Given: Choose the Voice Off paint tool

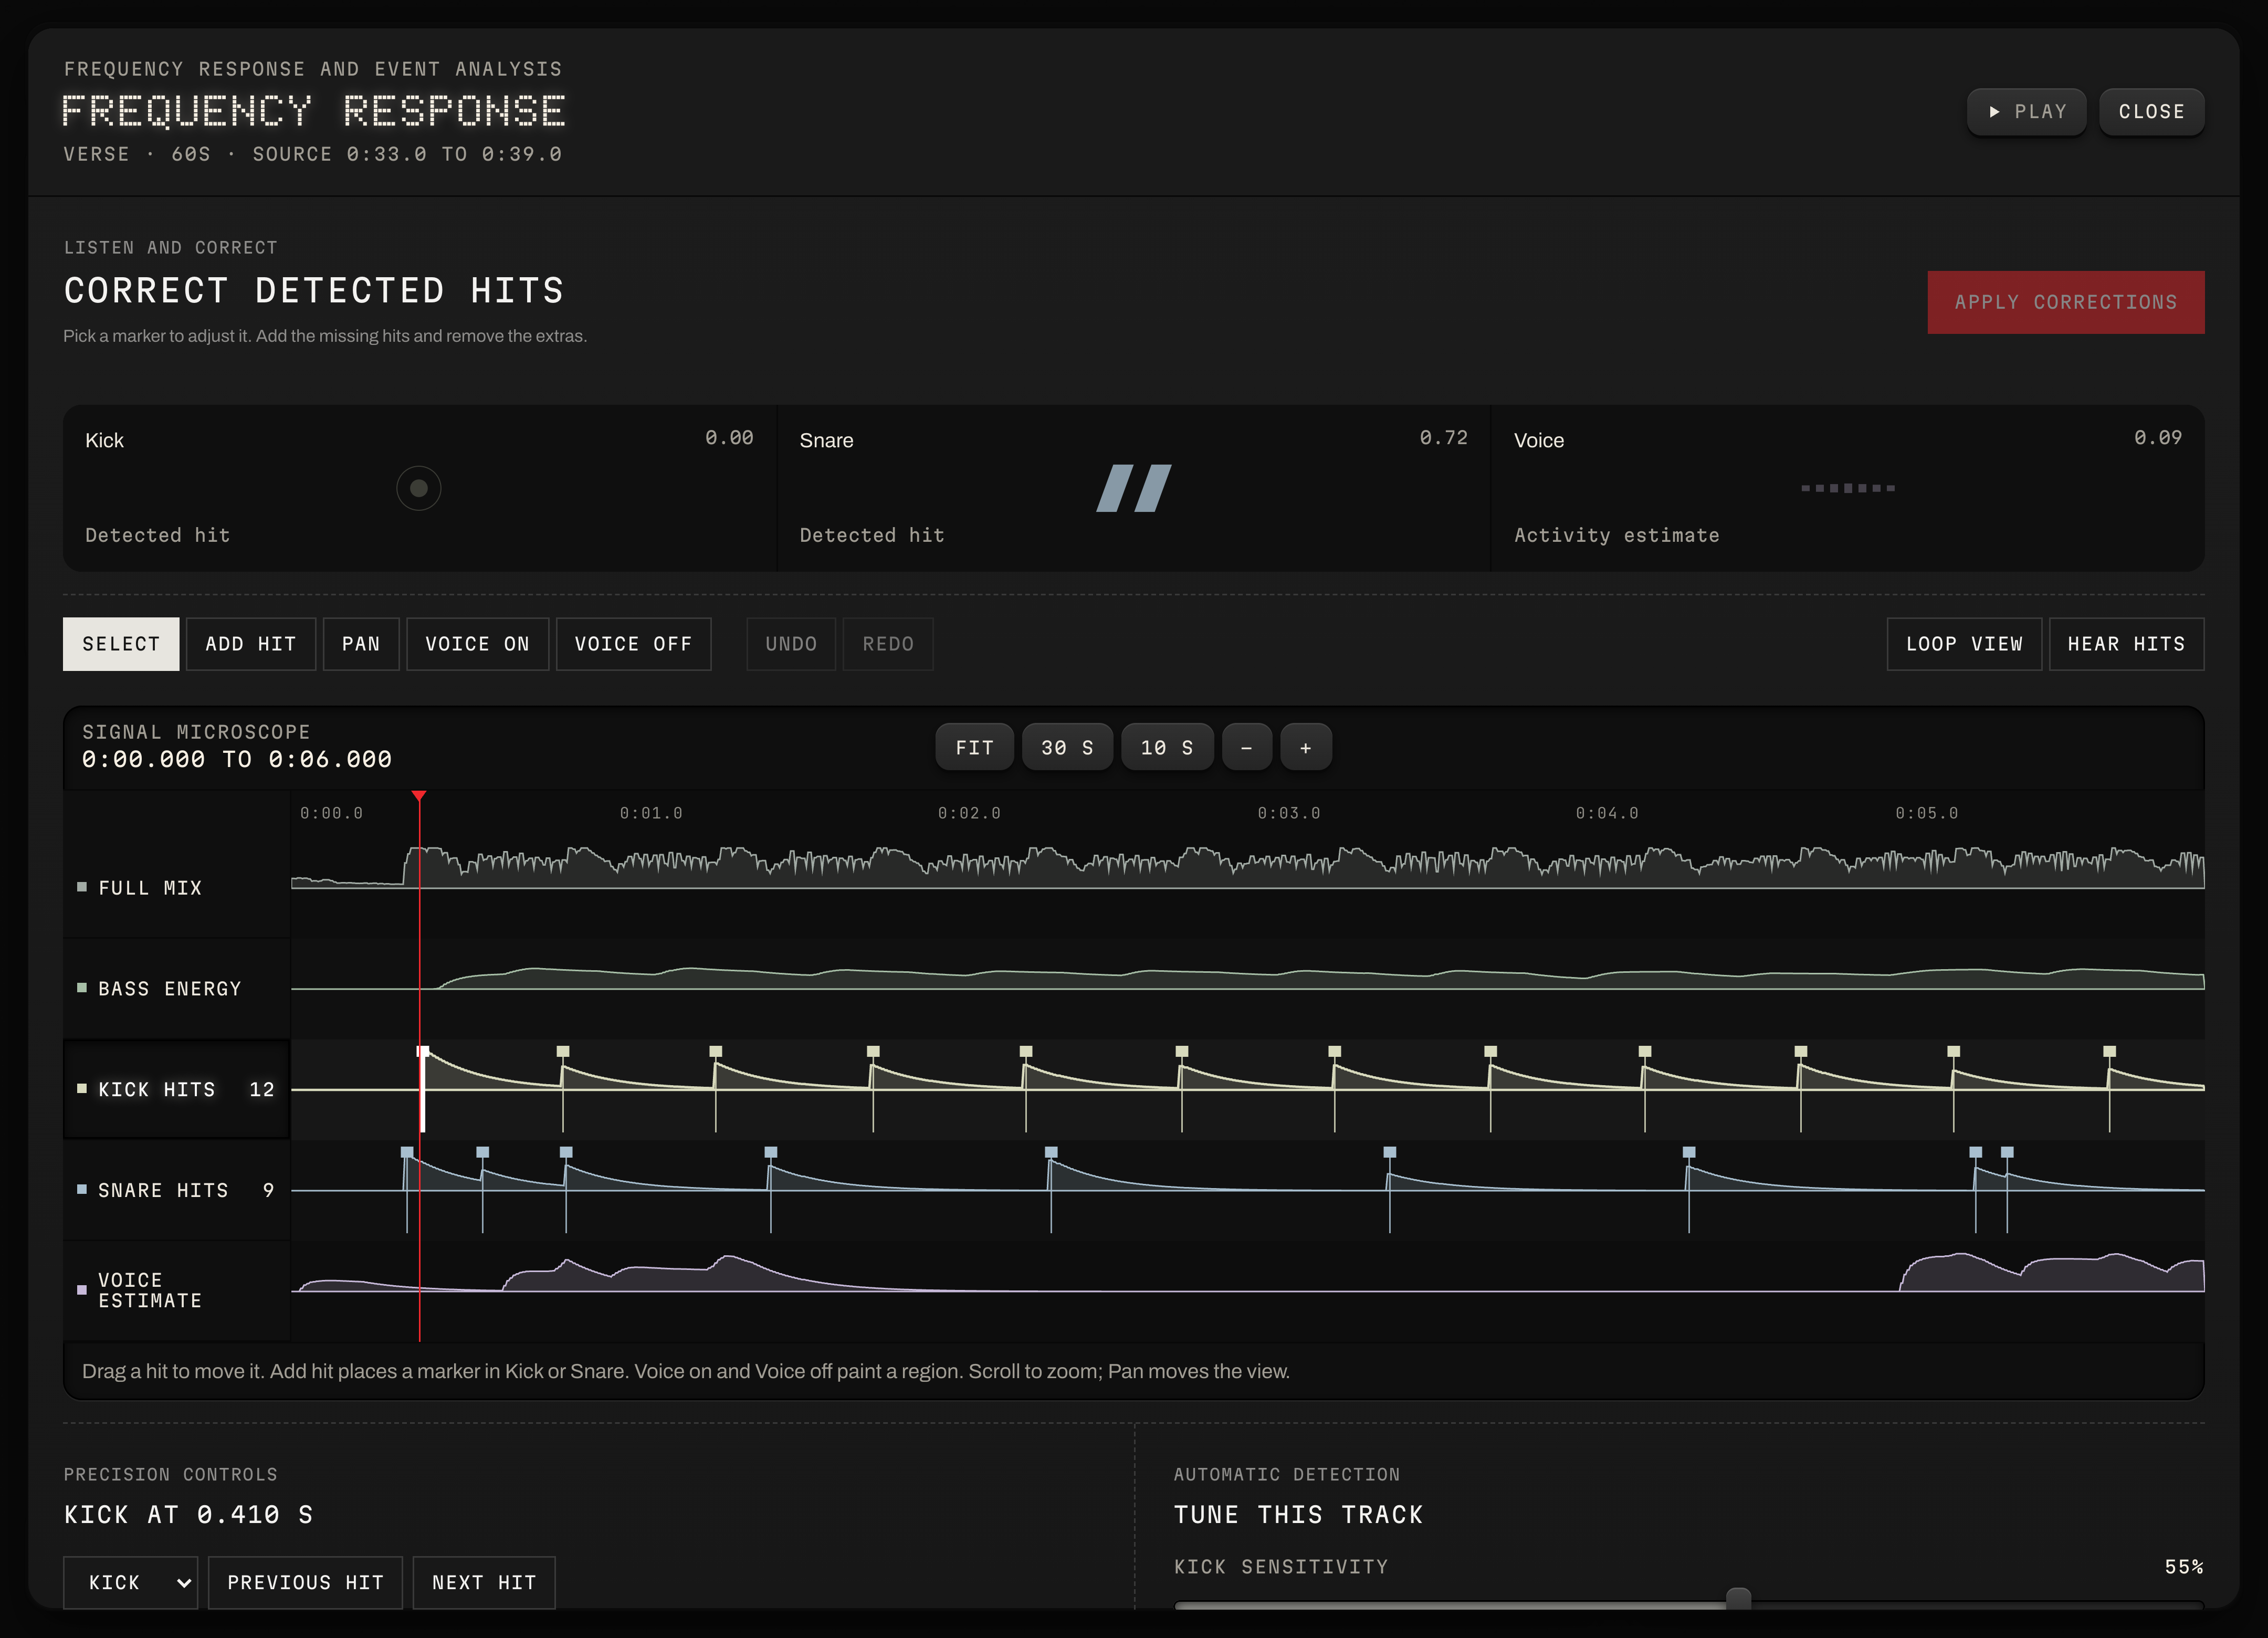Looking at the screenshot, I should (x=633, y=644).
